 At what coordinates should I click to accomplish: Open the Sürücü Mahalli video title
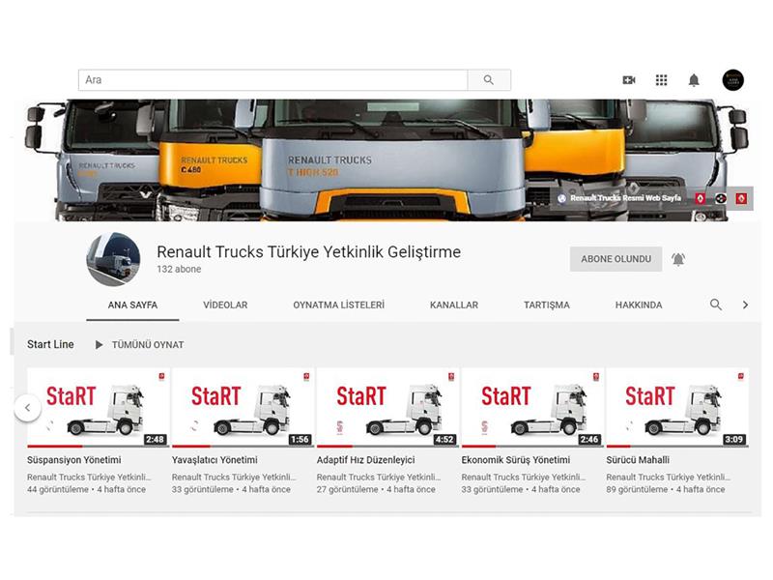[638, 460]
